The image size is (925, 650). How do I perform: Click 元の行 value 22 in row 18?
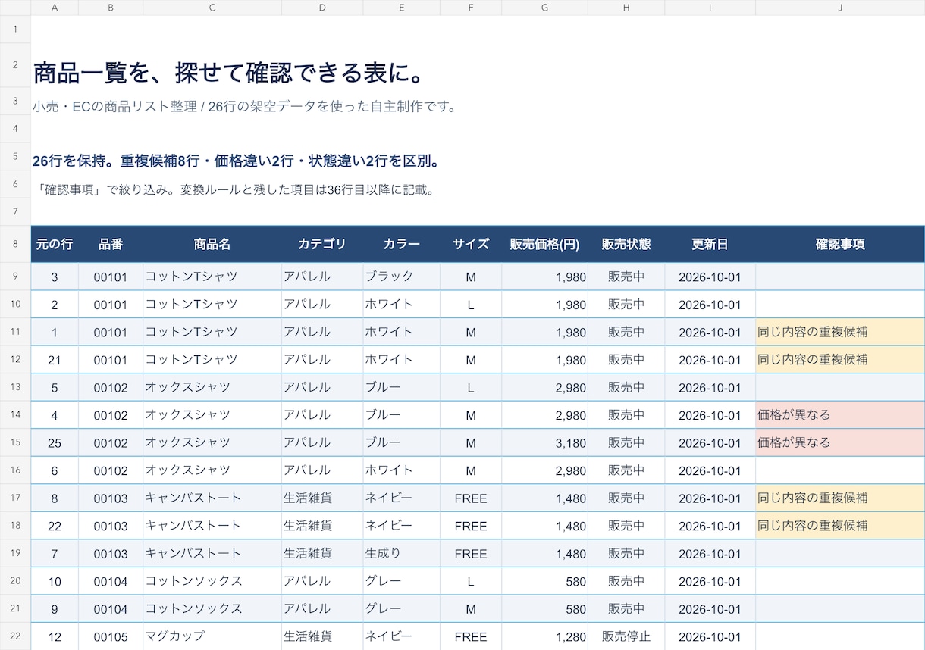click(55, 526)
